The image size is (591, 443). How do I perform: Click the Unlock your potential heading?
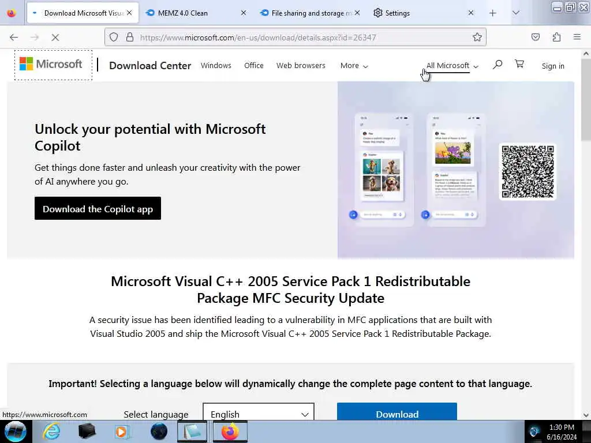[x=150, y=137]
